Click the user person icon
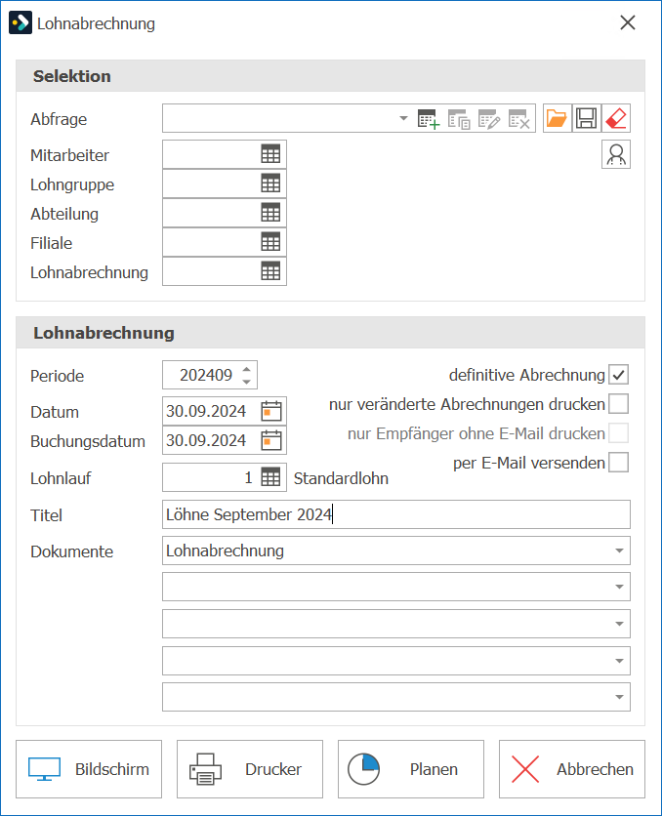The height and width of the screenshot is (816, 662). (616, 154)
